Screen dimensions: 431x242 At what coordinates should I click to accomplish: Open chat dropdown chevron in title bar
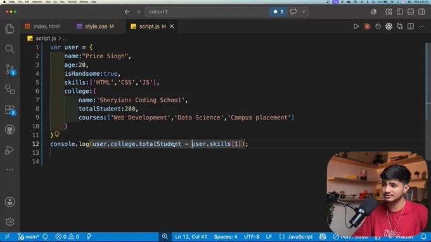click(304, 11)
